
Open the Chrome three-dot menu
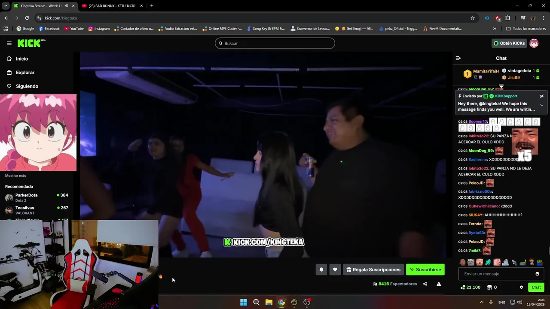[544, 18]
